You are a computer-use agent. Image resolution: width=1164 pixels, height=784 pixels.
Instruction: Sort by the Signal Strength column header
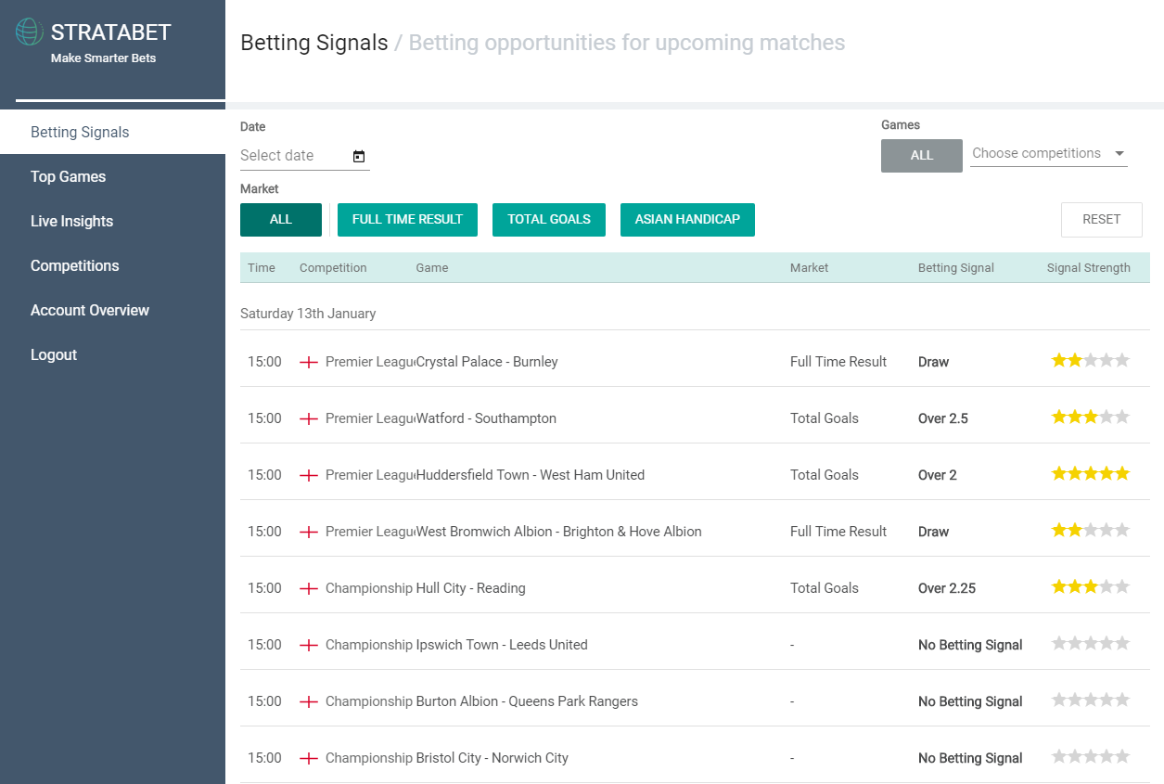[x=1088, y=268]
